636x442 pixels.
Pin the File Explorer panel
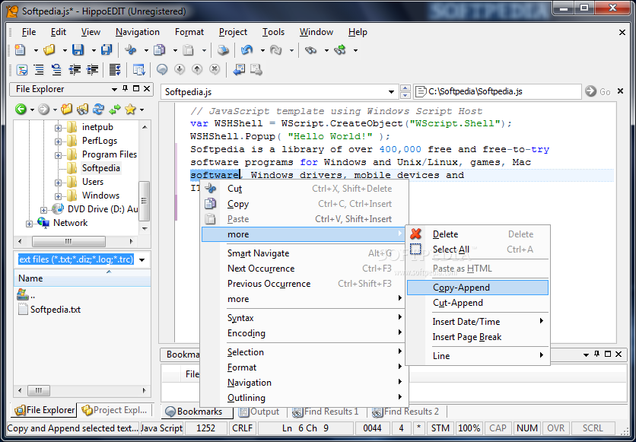pos(126,89)
